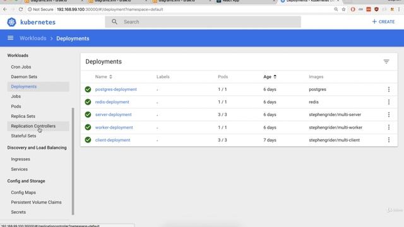Click the search magnifier icon
Screen dimensions: 404x227
114,22
